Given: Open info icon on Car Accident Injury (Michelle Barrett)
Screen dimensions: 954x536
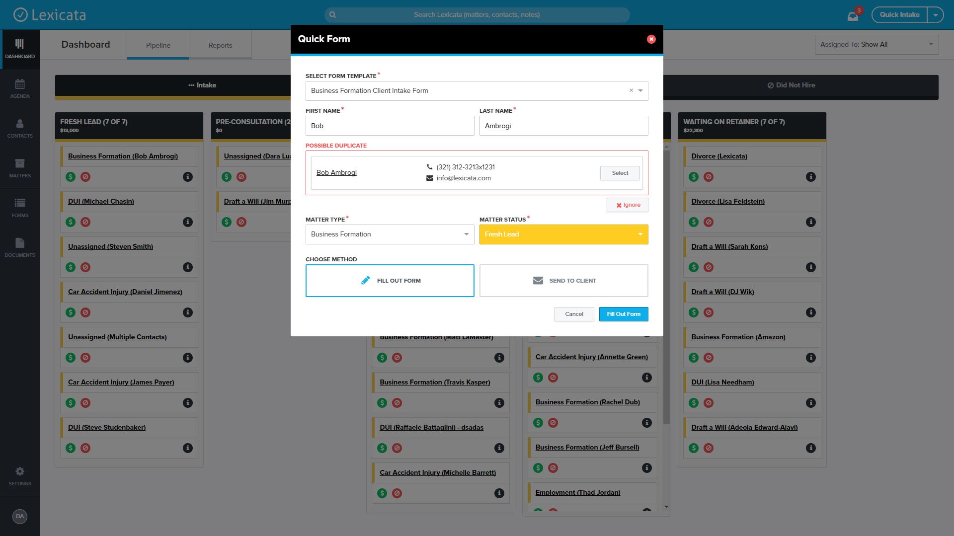Looking at the screenshot, I should pyautogui.click(x=499, y=493).
